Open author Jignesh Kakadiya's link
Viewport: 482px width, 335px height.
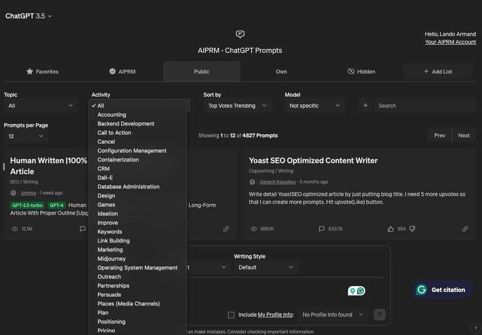(277, 182)
